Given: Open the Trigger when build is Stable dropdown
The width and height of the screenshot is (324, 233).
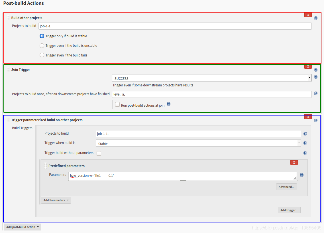Looking at the screenshot, I should [x=198, y=143].
